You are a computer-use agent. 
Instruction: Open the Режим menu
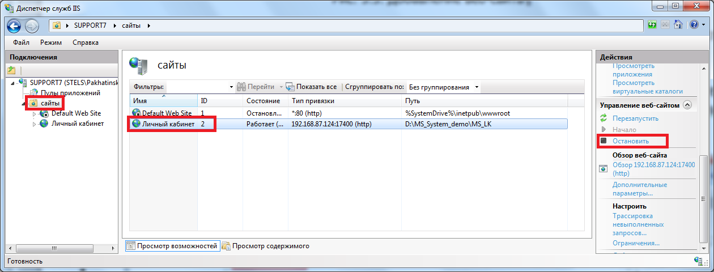click(51, 42)
